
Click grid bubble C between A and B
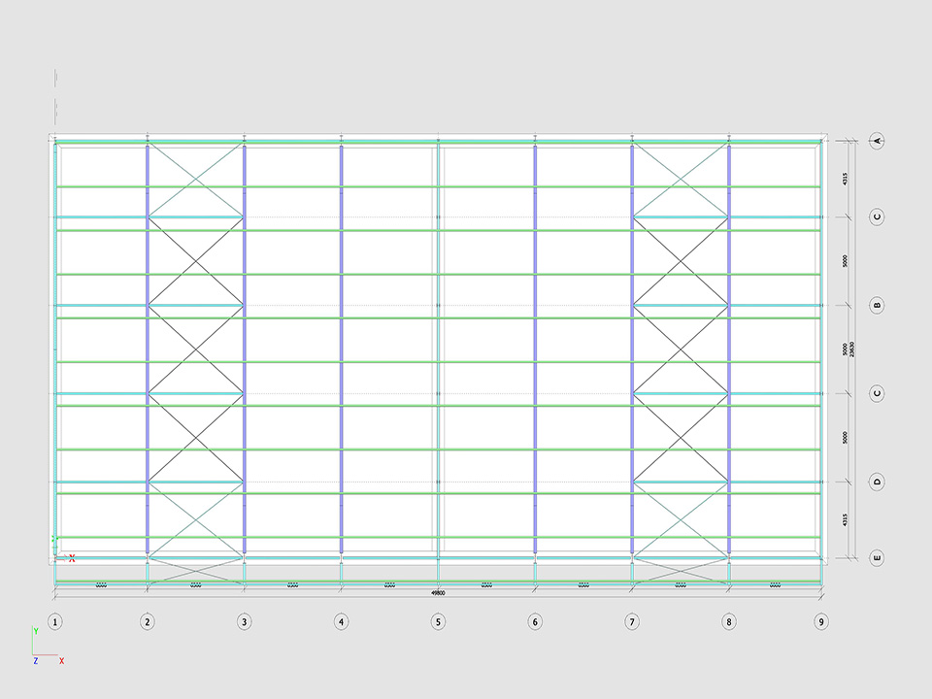click(877, 216)
